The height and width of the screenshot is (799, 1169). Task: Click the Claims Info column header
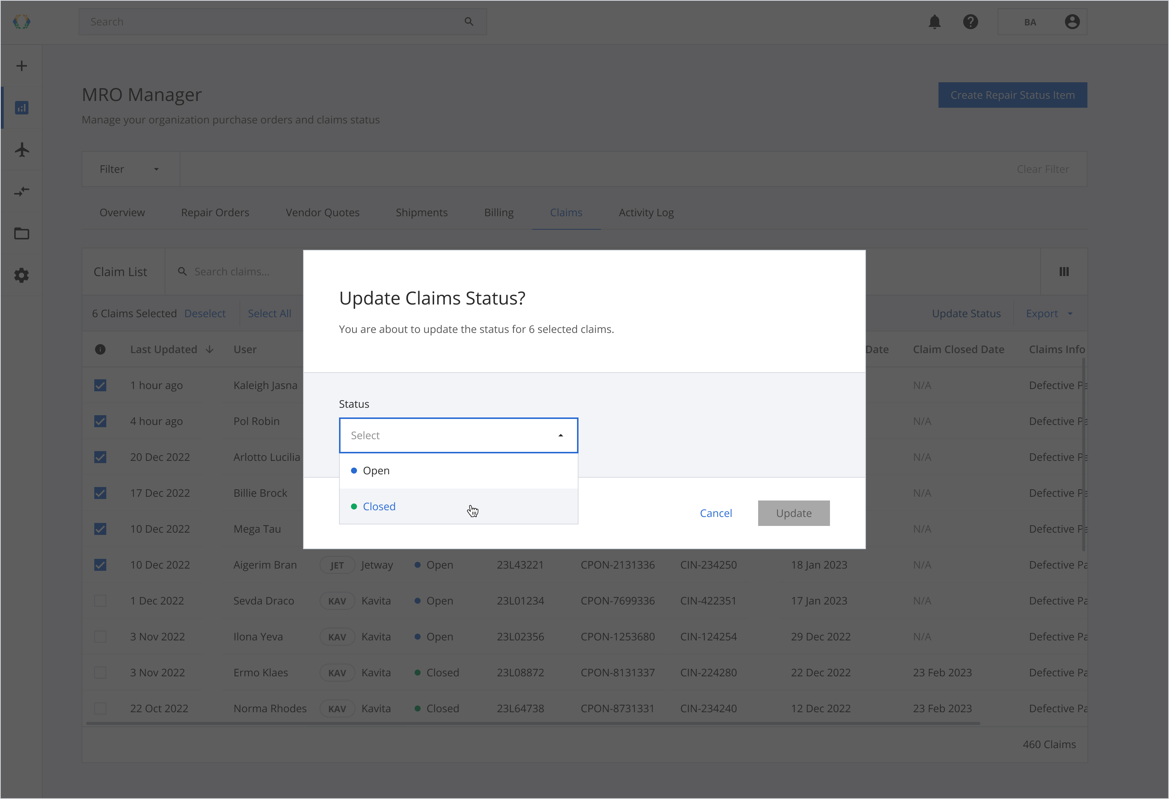point(1057,349)
